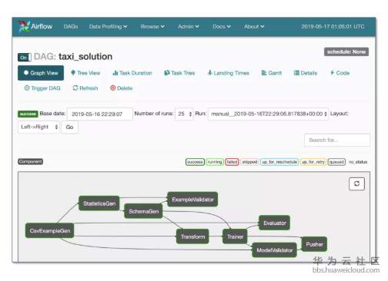Click the failed legend swatch
Image resolution: width=388 pixels, height=281 pixels.
[x=232, y=162]
